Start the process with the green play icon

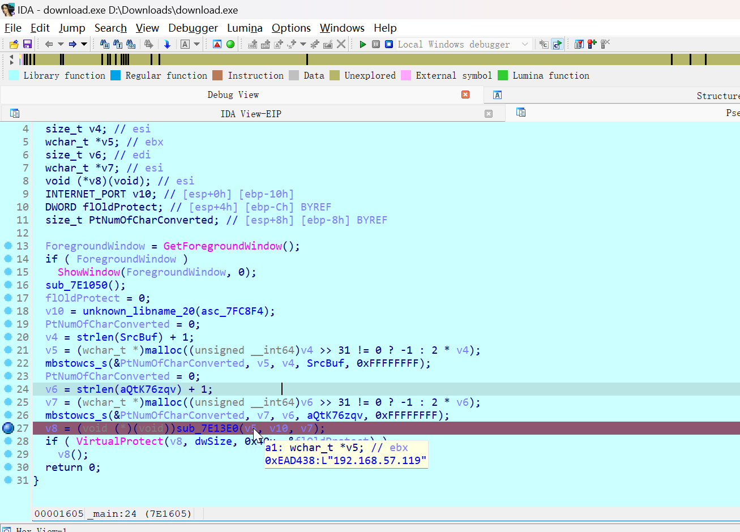363,44
